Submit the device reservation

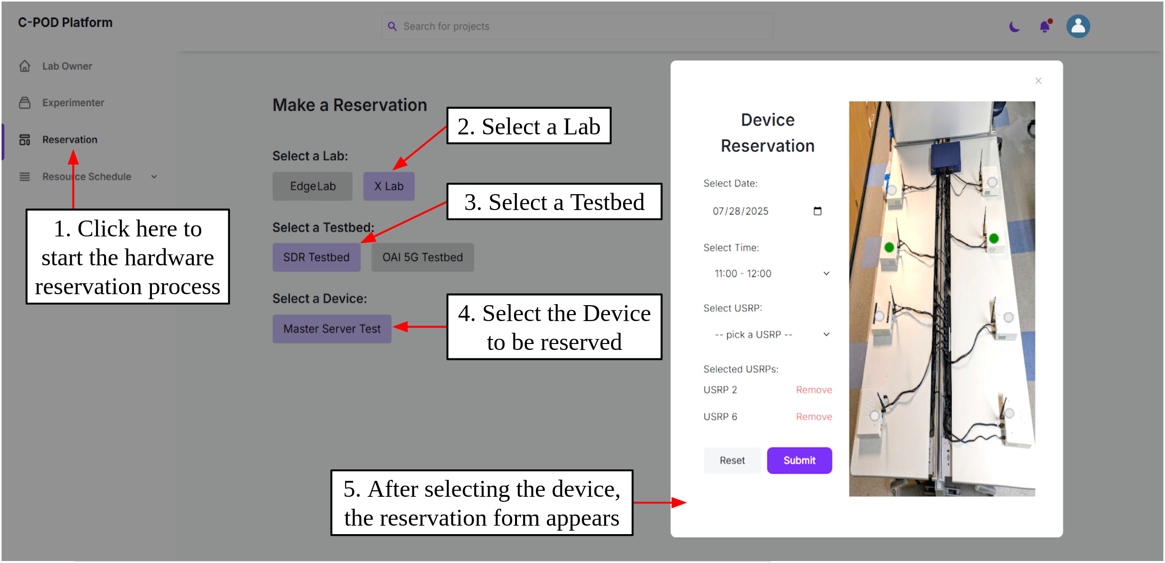[799, 460]
